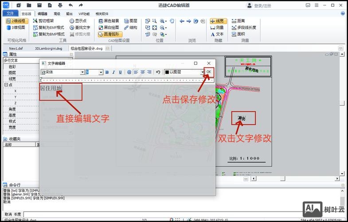
Task: Close the 综合性园林设计.dwg tab
Action: [x=108, y=48]
